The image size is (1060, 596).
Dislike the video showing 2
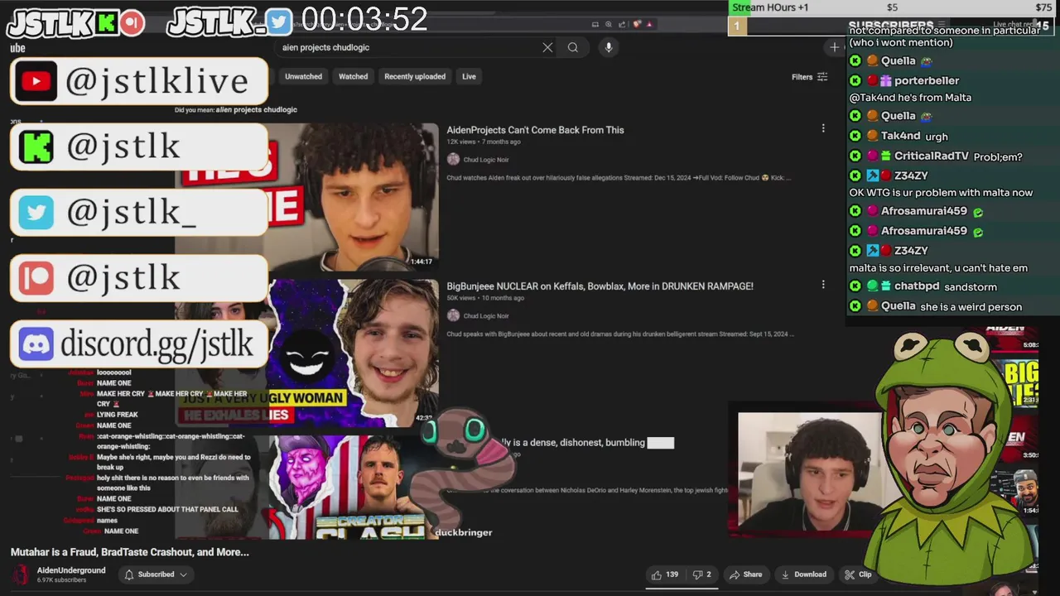701,574
